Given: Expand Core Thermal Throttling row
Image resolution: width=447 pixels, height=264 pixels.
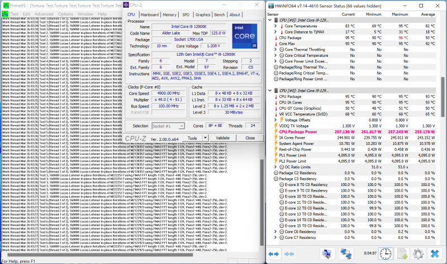Looking at the screenshot, I should click(x=275, y=50).
